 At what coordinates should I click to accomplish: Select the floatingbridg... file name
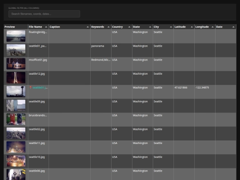point(38,32)
